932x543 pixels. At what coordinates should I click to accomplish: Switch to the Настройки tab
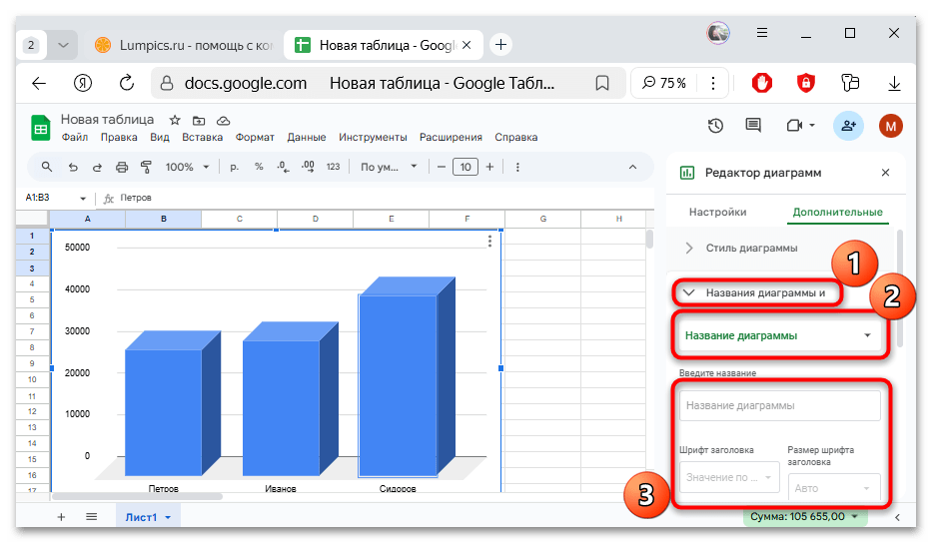(717, 212)
